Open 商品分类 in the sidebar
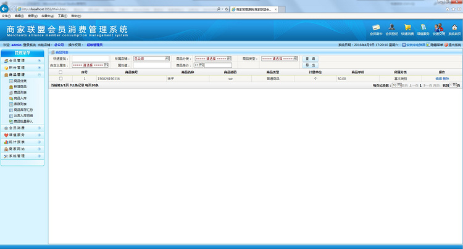The height and width of the screenshot is (249, 463). (20, 81)
